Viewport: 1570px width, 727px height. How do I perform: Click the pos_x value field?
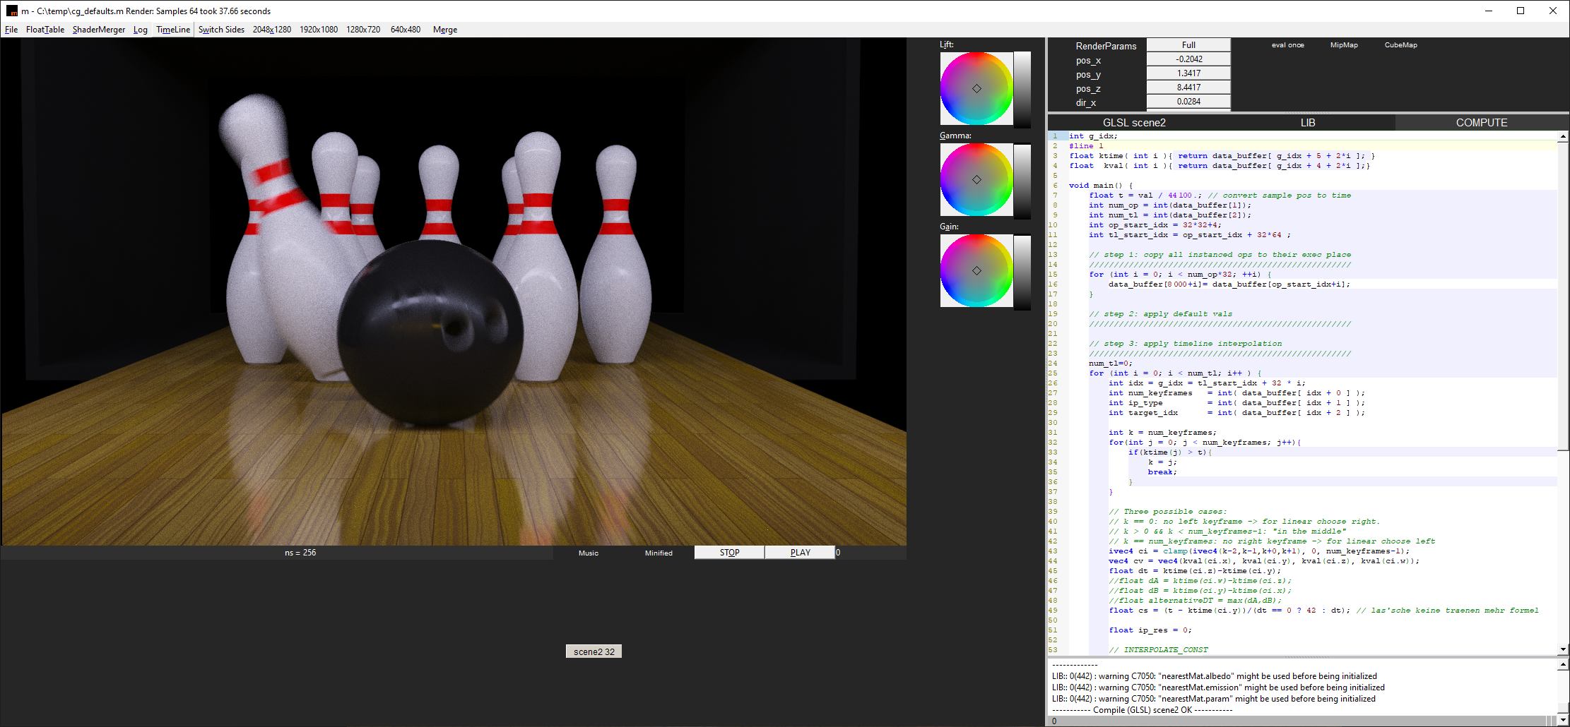tap(1188, 59)
